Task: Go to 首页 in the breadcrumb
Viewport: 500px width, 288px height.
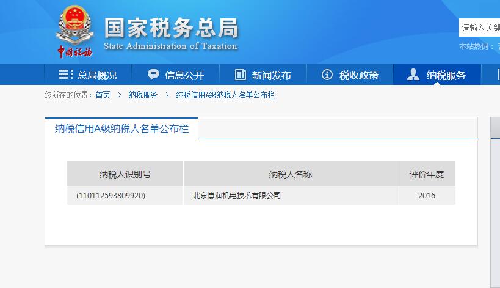Action: click(103, 95)
